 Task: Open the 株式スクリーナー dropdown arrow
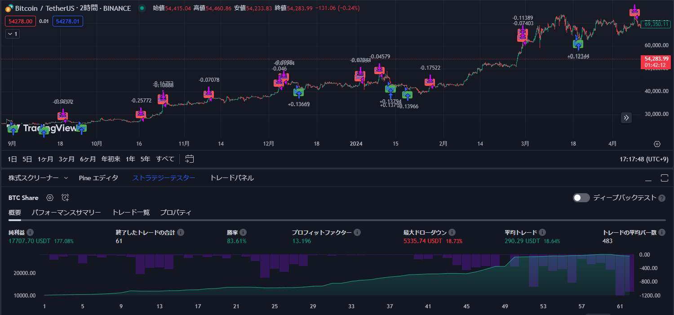coord(66,178)
